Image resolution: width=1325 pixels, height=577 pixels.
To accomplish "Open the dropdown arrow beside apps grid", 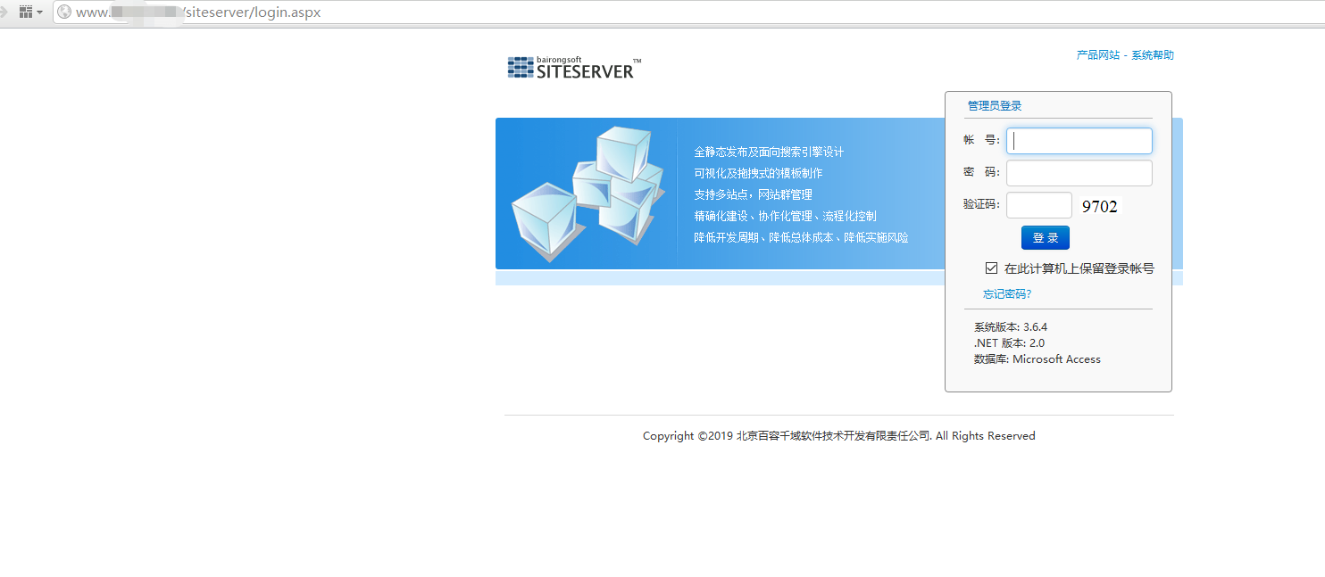I will tap(40, 13).
